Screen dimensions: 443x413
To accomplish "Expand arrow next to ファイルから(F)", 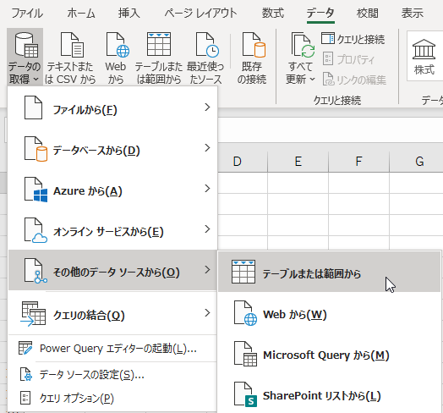I will [207, 107].
